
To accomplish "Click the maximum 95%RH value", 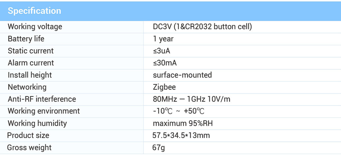I will [x=182, y=123].
